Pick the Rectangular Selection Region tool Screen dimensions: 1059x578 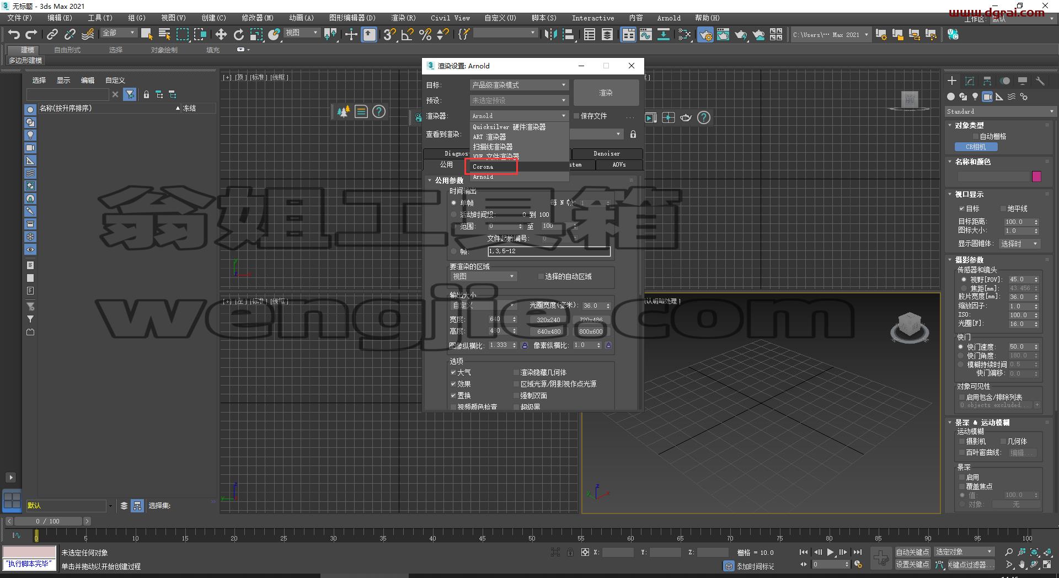pyautogui.click(x=182, y=34)
